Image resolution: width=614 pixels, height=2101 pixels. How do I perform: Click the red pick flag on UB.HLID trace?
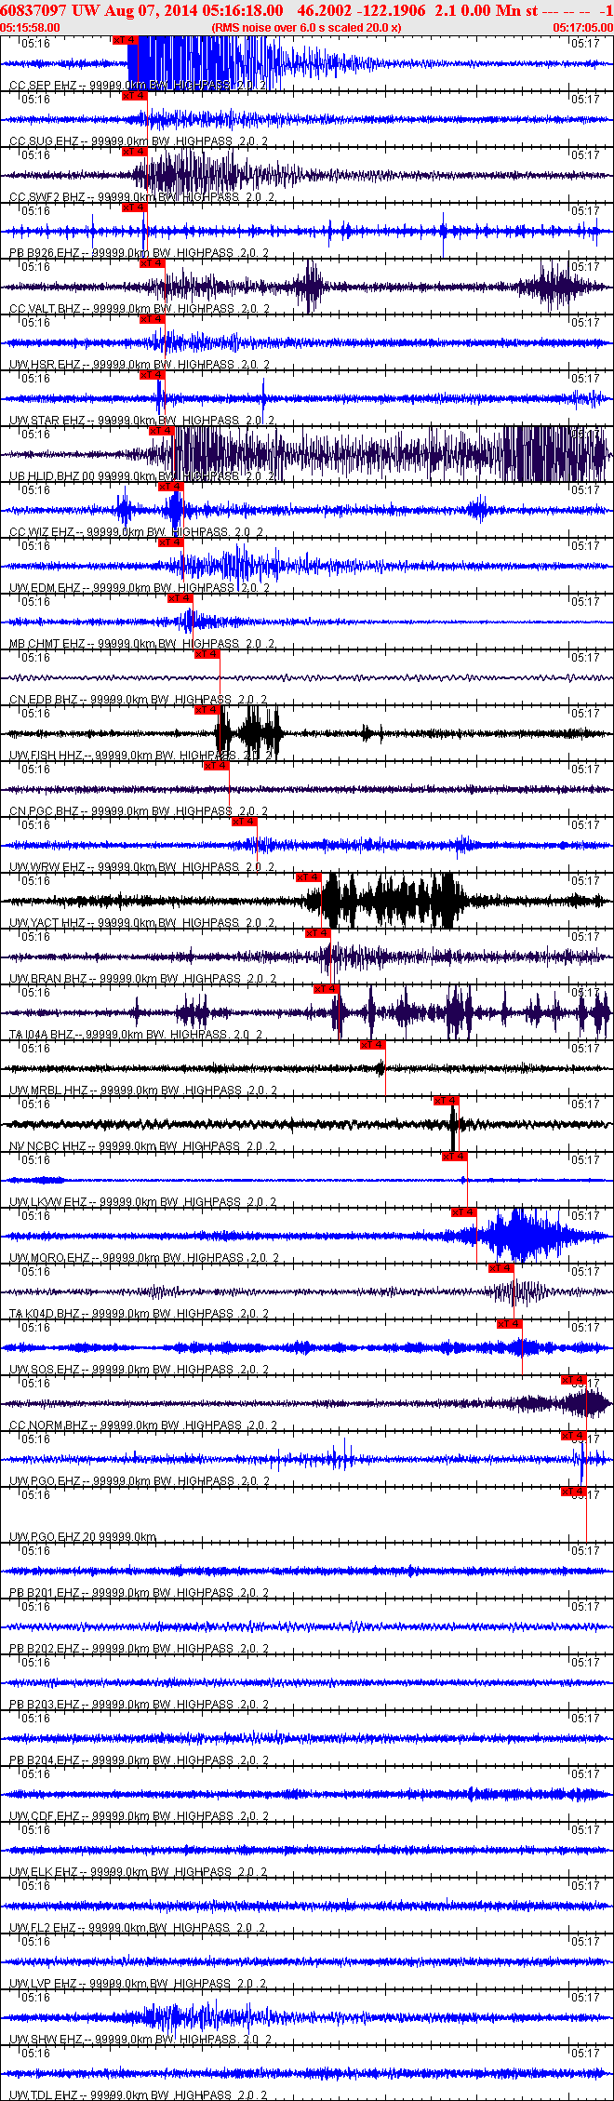click(x=162, y=431)
